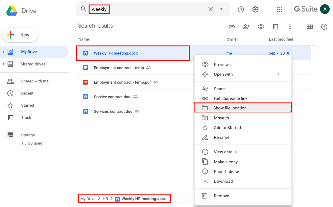The width and height of the screenshot is (333, 207).
Task: Click the Recent clock icon
Action: point(10,93)
